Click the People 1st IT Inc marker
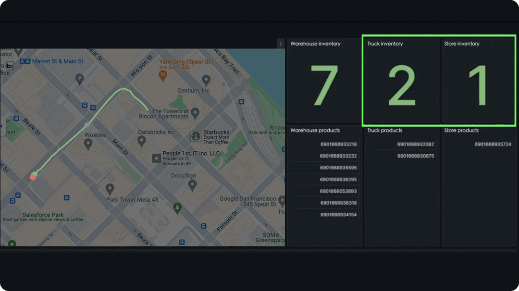The height and width of the screenshot is (291, 519). [156, 158]
